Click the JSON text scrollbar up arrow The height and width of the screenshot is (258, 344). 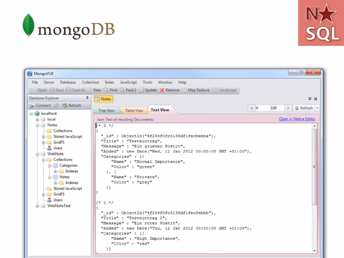(x=314, y=126)
